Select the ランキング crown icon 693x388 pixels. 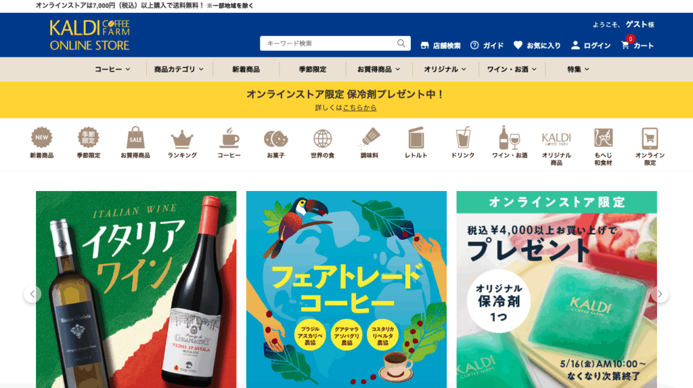click(182, 139)
